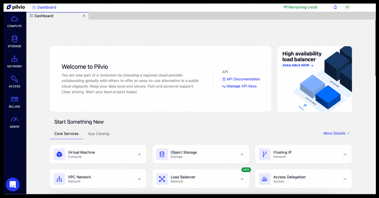Open the Object Storage service card
Image resolution: width=379 pixels, height=198 pixels.
click(x=201, y=154)
